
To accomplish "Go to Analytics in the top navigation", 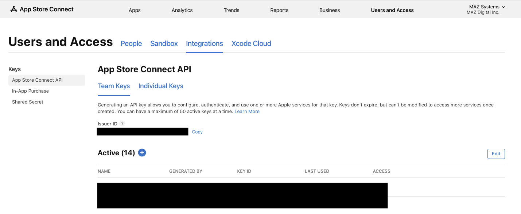I will pyautogui.click(x=182, y=10).
